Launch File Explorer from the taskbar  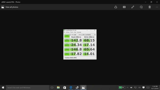click(58, 87)
